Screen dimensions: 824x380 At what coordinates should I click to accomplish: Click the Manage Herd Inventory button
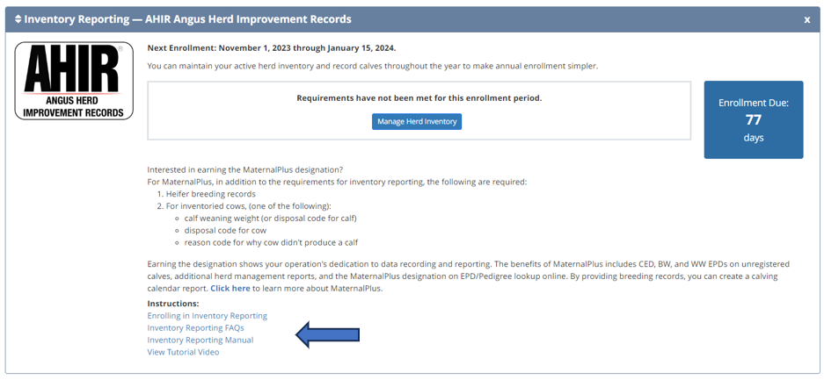(x=417, y=122)
